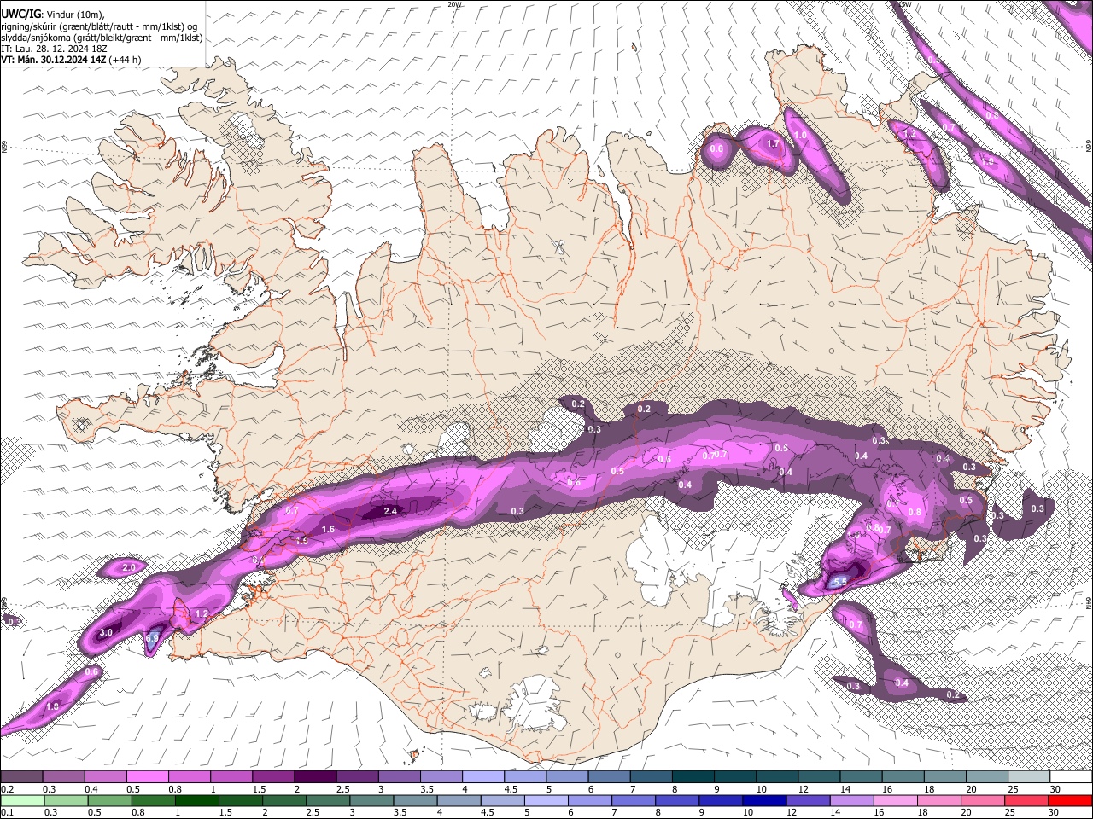Click the 1.0 value label on the north coast
This screenshot has width=1093, height=819.
pos(800,136)
